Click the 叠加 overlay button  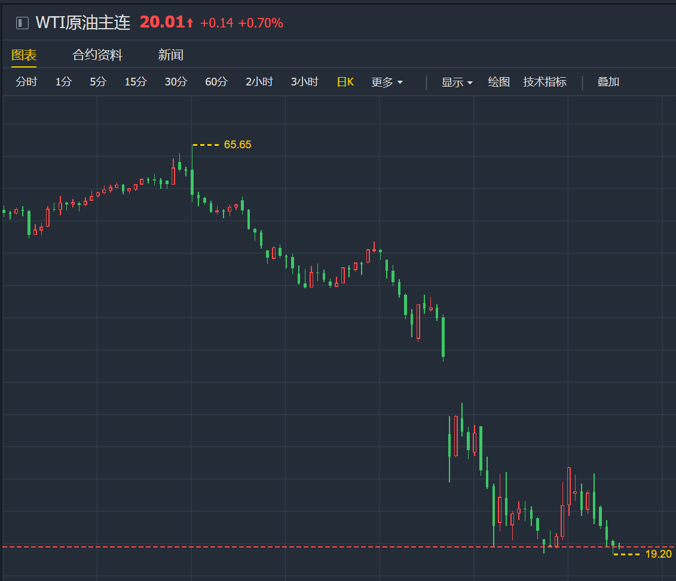point(608,82)
